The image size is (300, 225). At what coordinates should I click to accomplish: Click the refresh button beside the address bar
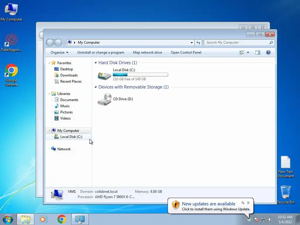tap(198, 42)
